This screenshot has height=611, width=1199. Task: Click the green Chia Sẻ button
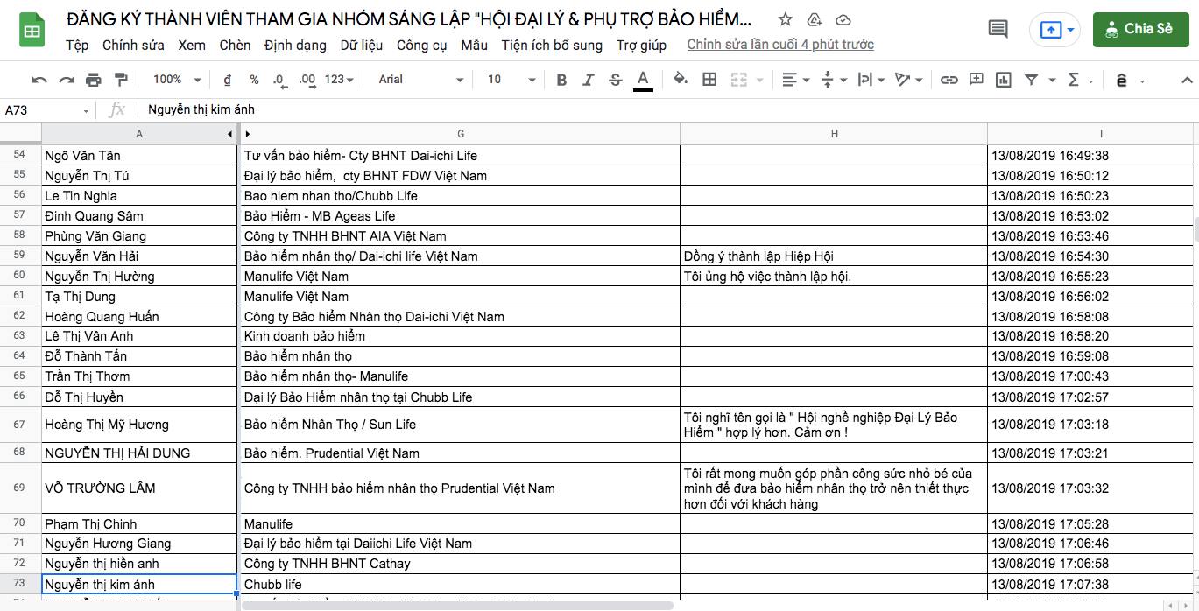point(1140,29)
